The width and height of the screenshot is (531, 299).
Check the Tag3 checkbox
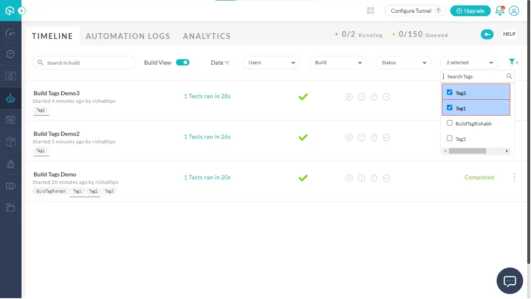pos(450,138)
